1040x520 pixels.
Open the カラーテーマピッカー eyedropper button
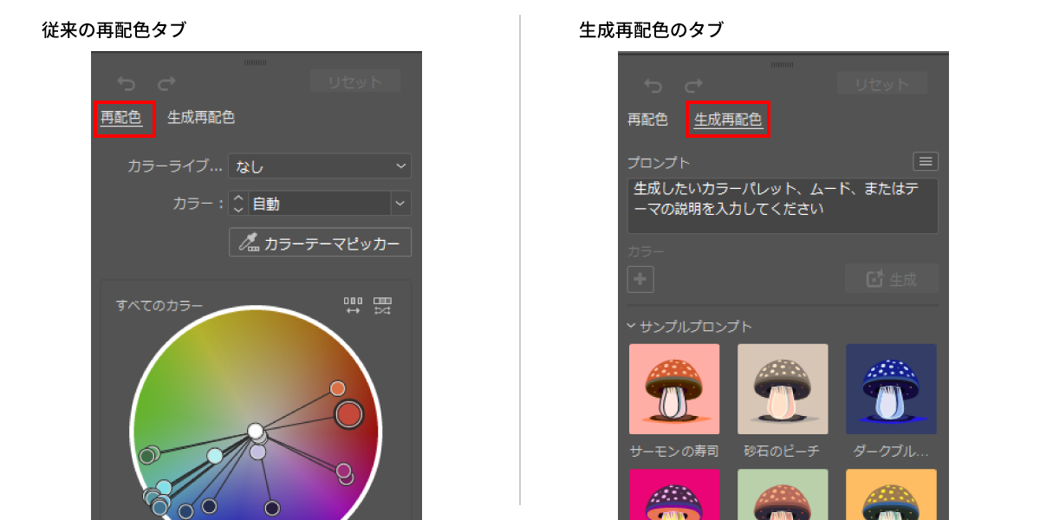pyautogui.click(x=320, y=243)
